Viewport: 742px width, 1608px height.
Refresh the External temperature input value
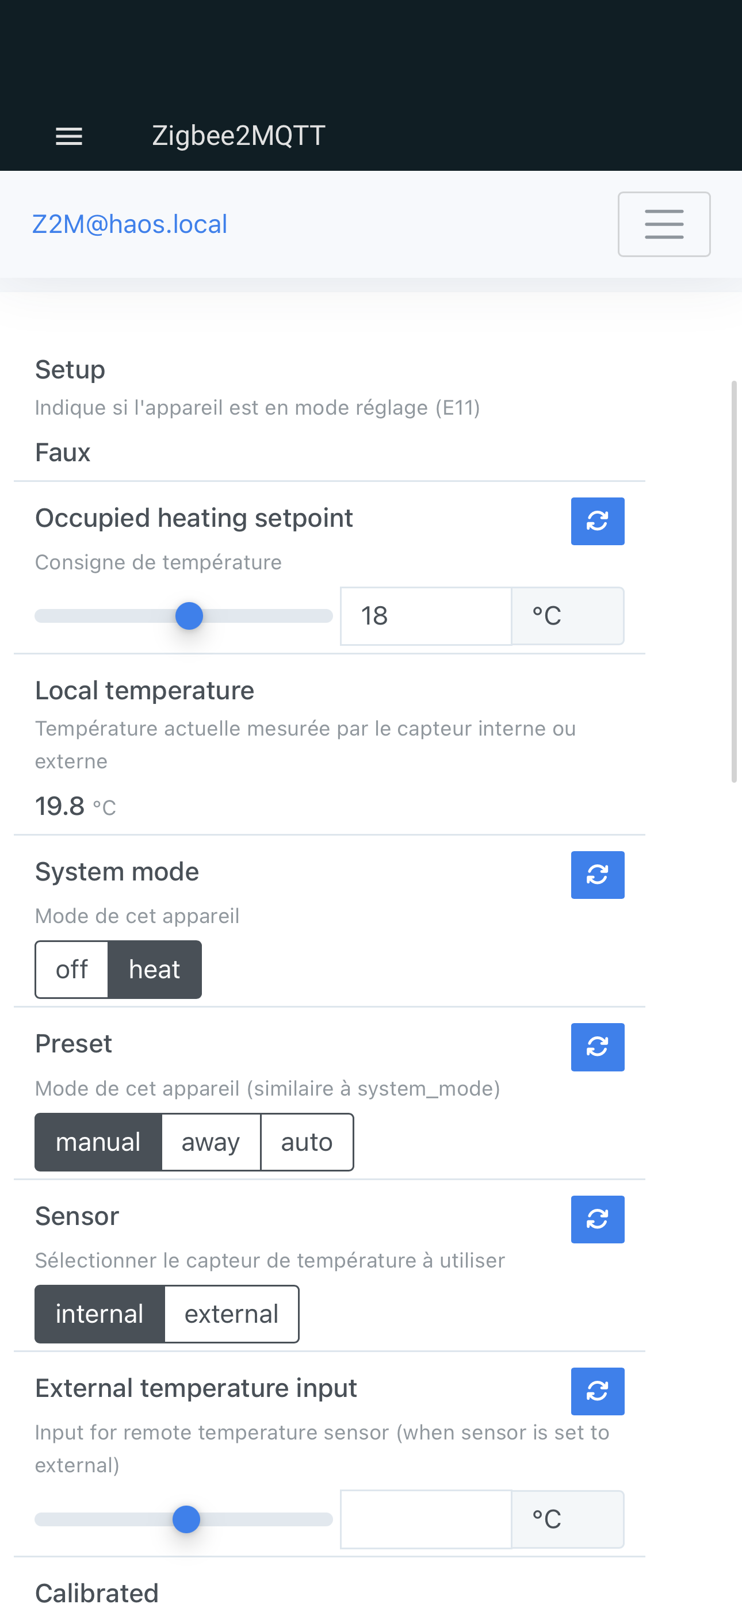coord(597,1391)
